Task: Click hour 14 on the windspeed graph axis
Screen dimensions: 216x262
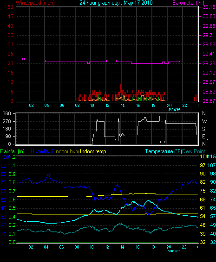Action: point(123,106)
